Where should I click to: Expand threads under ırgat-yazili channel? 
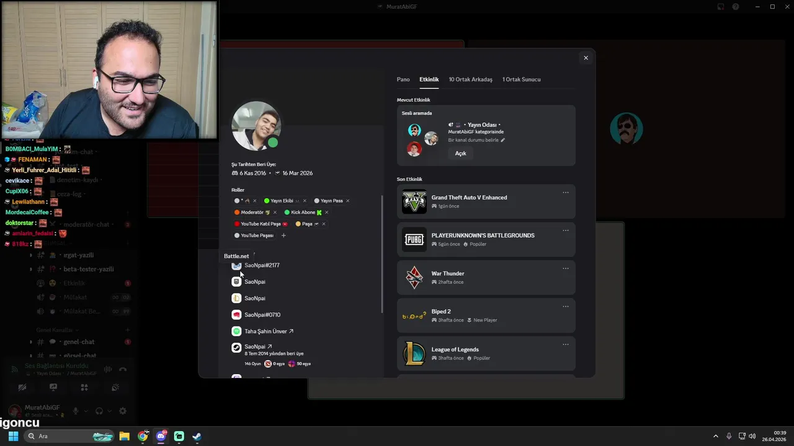31,255
